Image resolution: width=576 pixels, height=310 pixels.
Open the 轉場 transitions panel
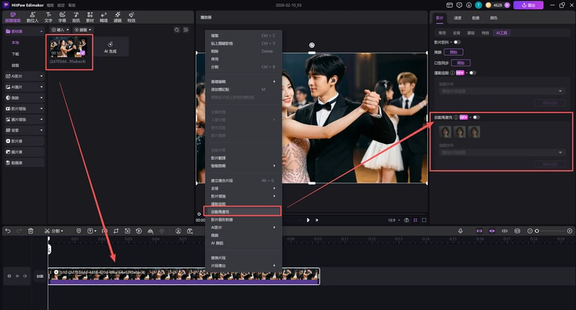click(103, 16)
